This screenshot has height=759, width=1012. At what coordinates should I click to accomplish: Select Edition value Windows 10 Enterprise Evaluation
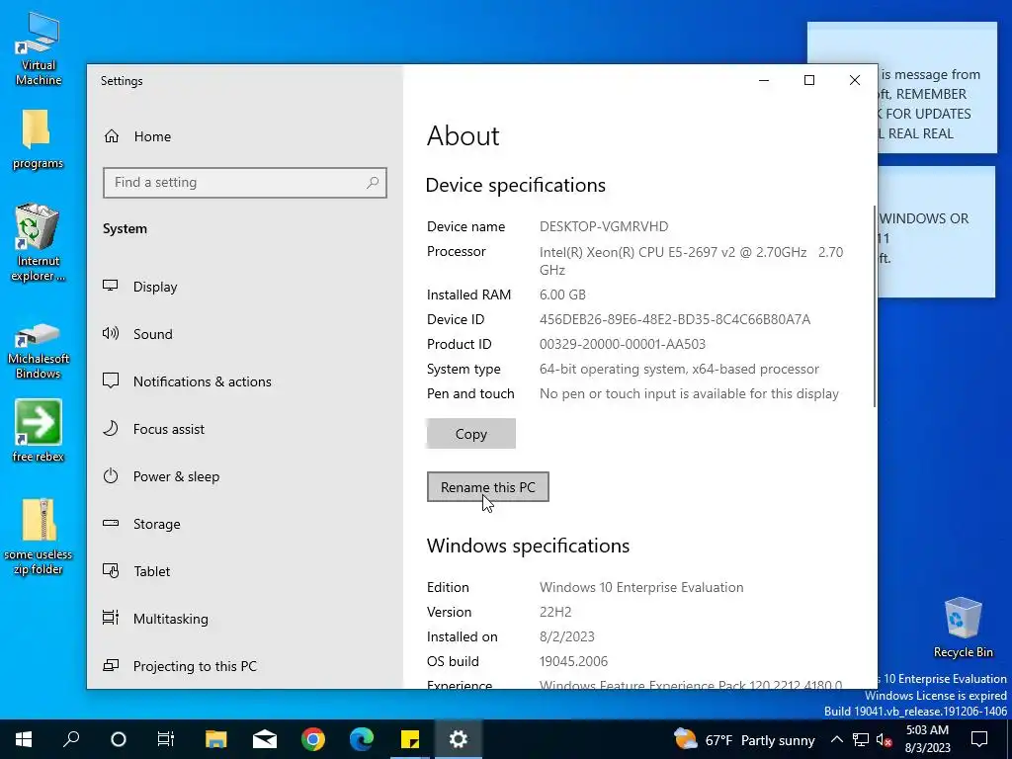click(640, 587)
